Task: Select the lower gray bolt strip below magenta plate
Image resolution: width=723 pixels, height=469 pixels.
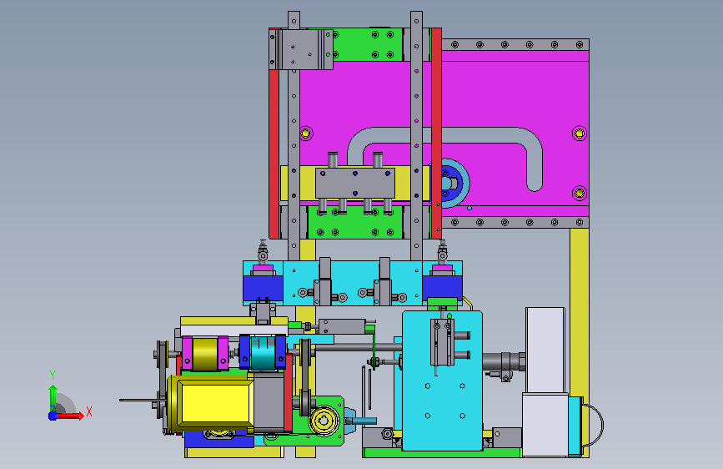Action: tap(515, 223)
